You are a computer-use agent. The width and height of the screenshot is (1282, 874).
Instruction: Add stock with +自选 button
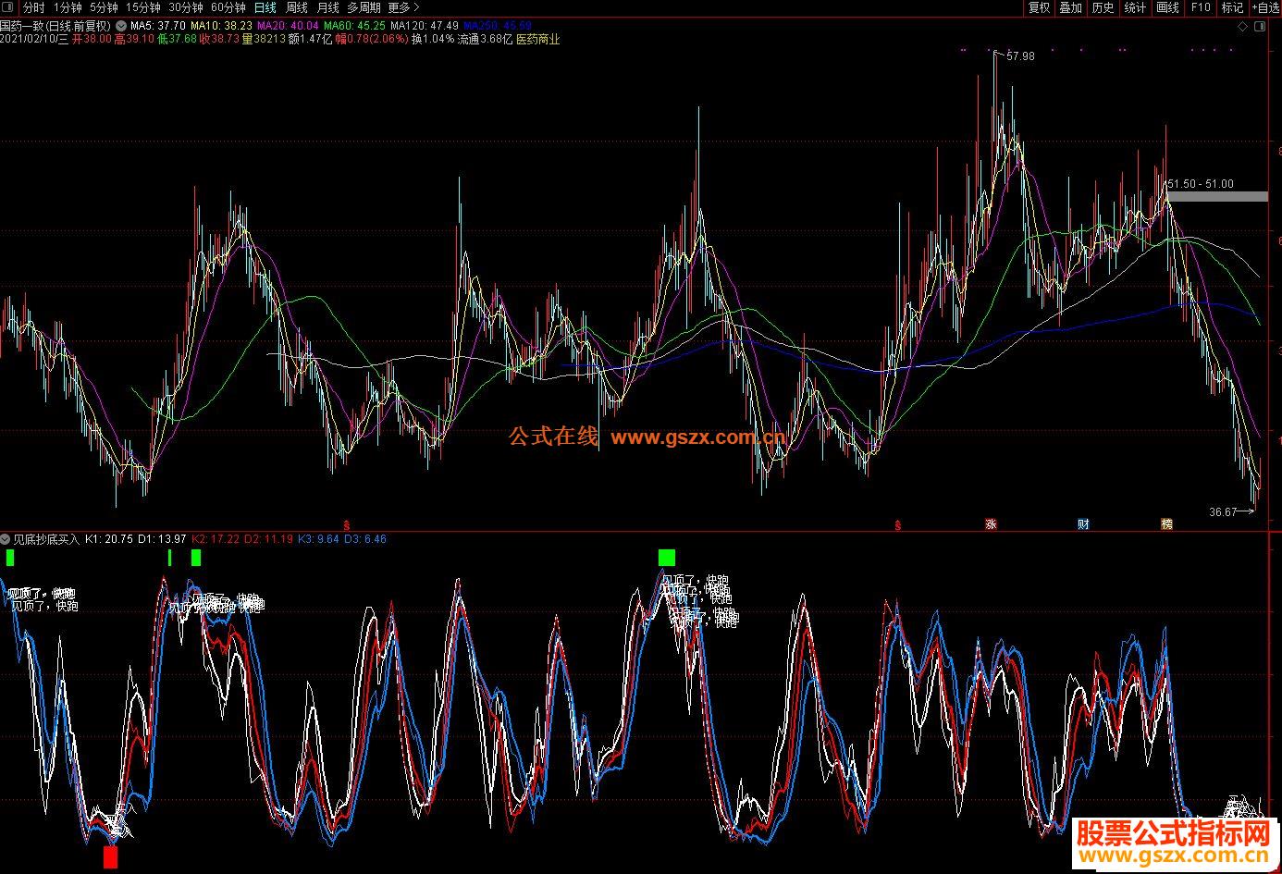point(1264,7)
